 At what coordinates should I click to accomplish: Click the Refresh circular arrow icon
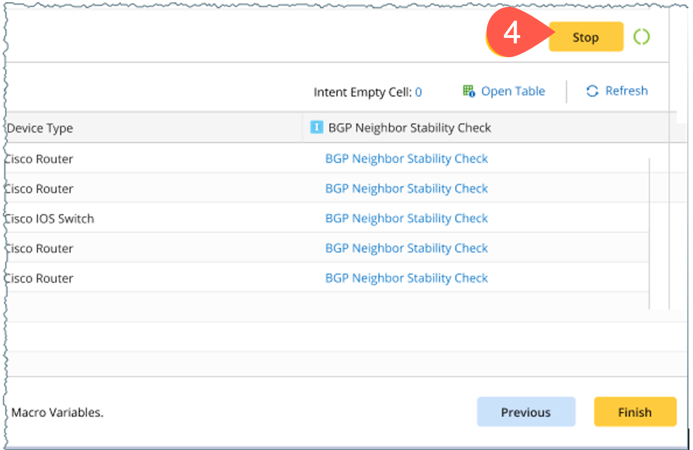click(592, 91)
